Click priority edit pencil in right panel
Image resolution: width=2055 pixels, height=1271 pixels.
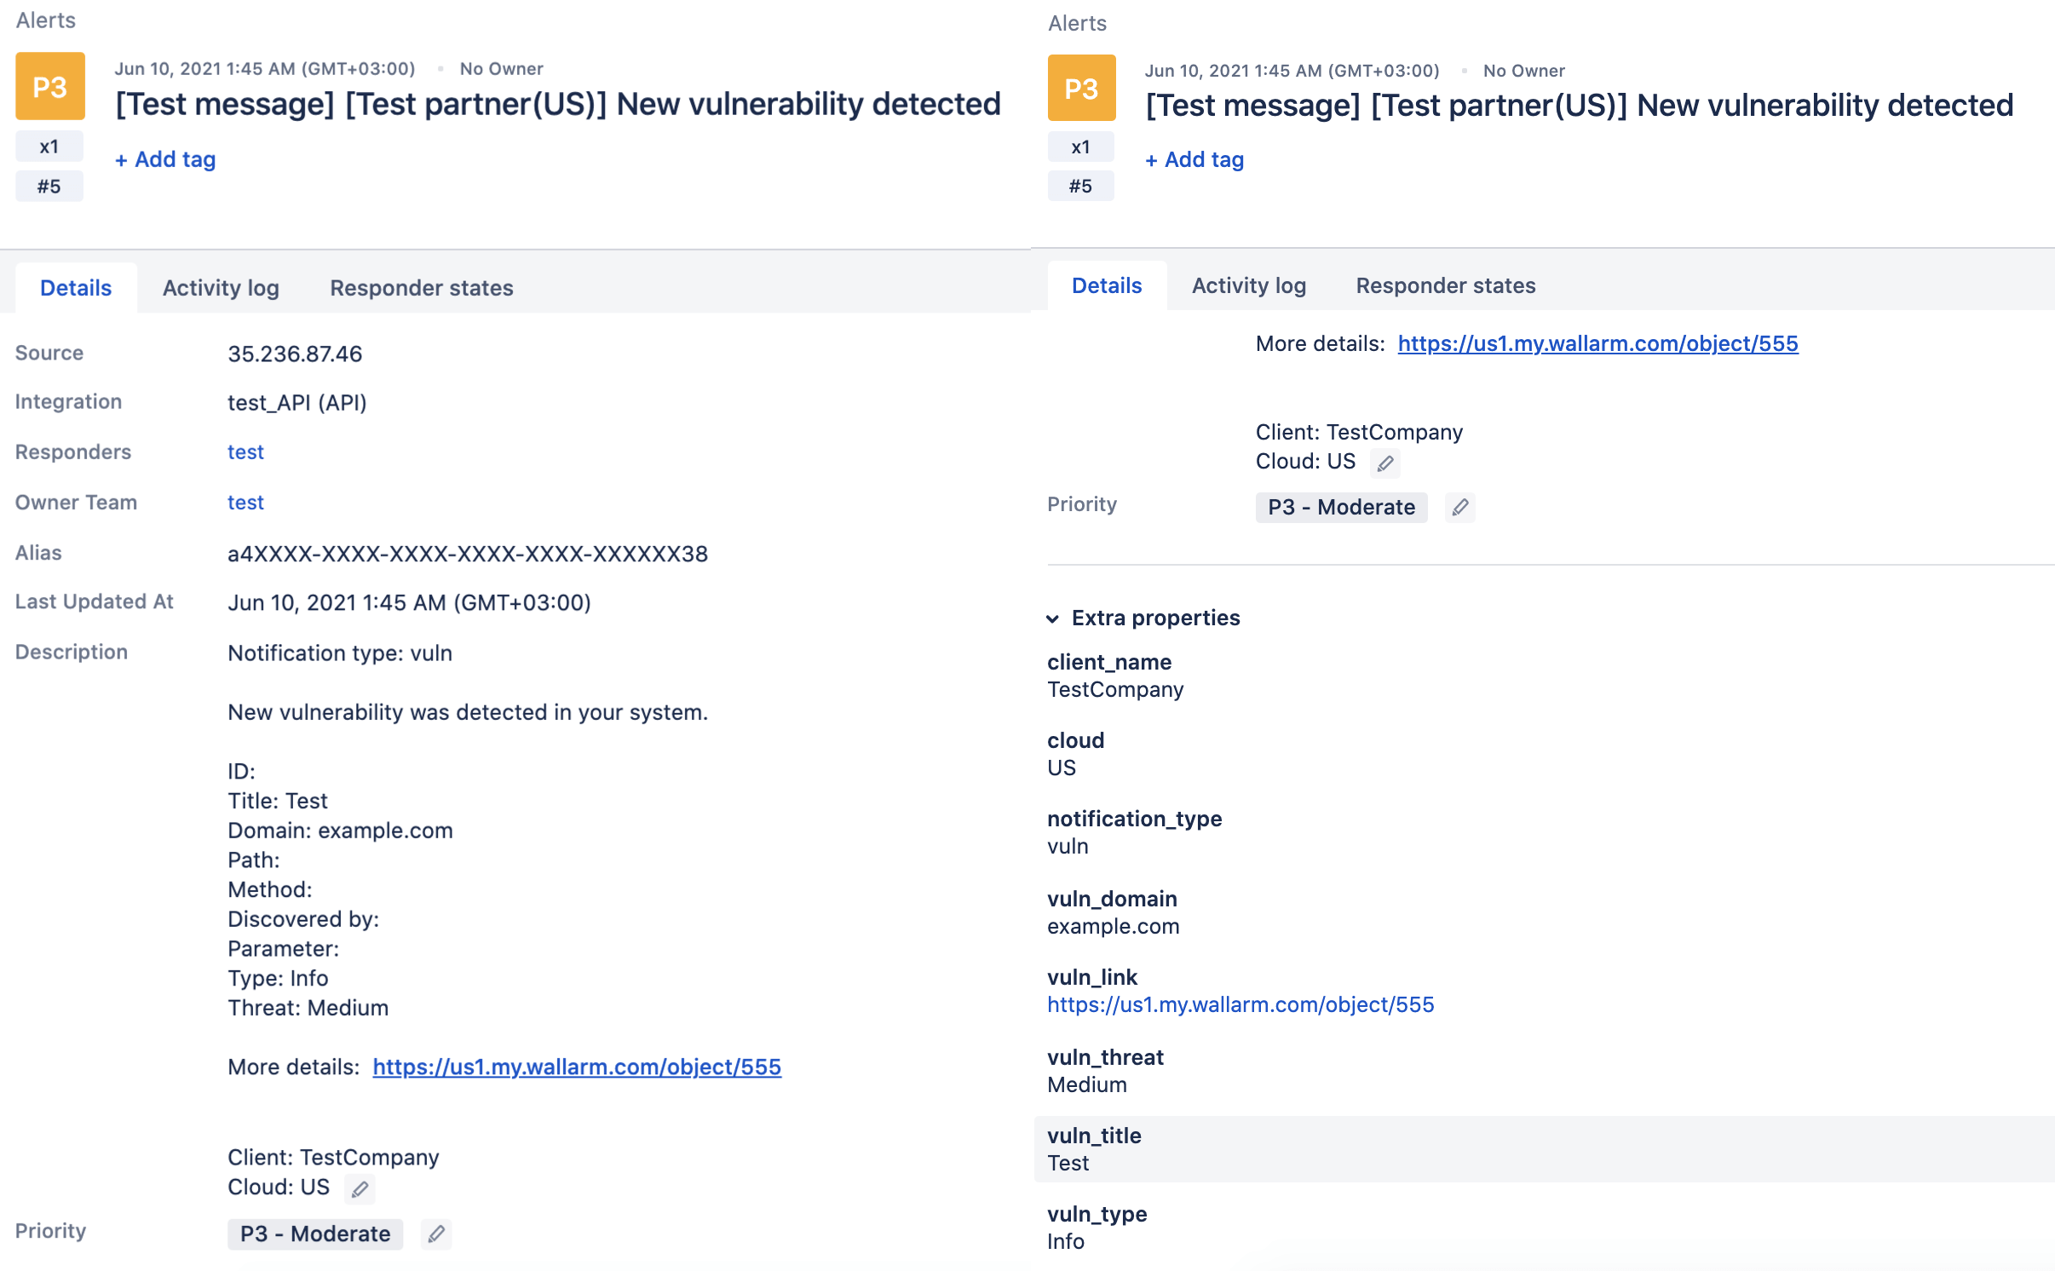click(x=1459, y=507)
